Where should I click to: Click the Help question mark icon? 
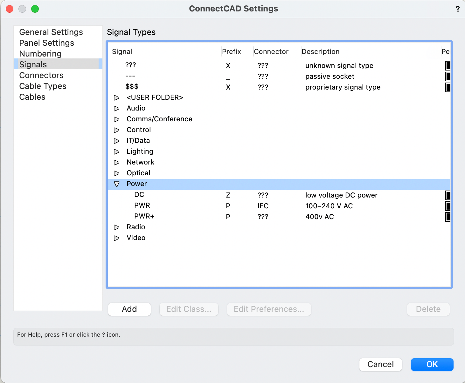458,9
